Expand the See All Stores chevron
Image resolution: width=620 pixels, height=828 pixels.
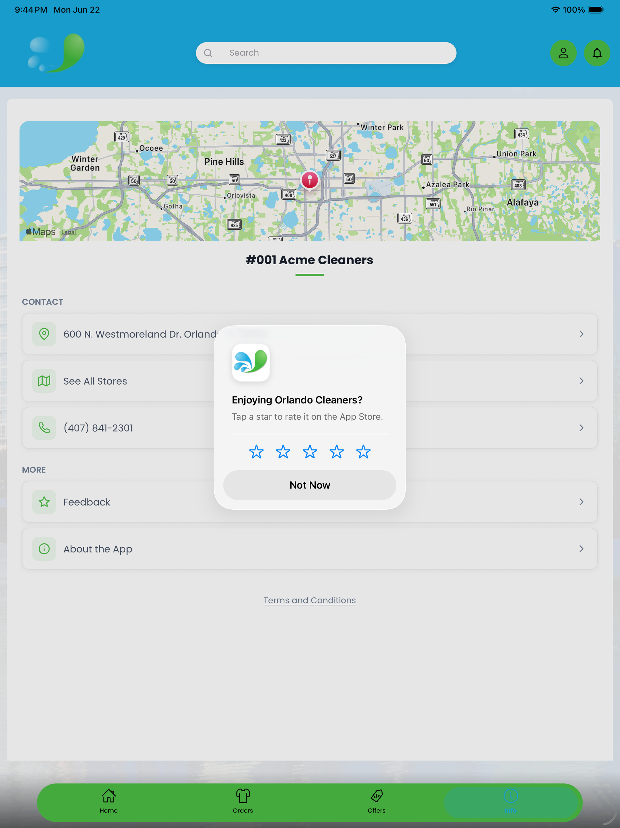pyautogui.click(x=581, y=381)
